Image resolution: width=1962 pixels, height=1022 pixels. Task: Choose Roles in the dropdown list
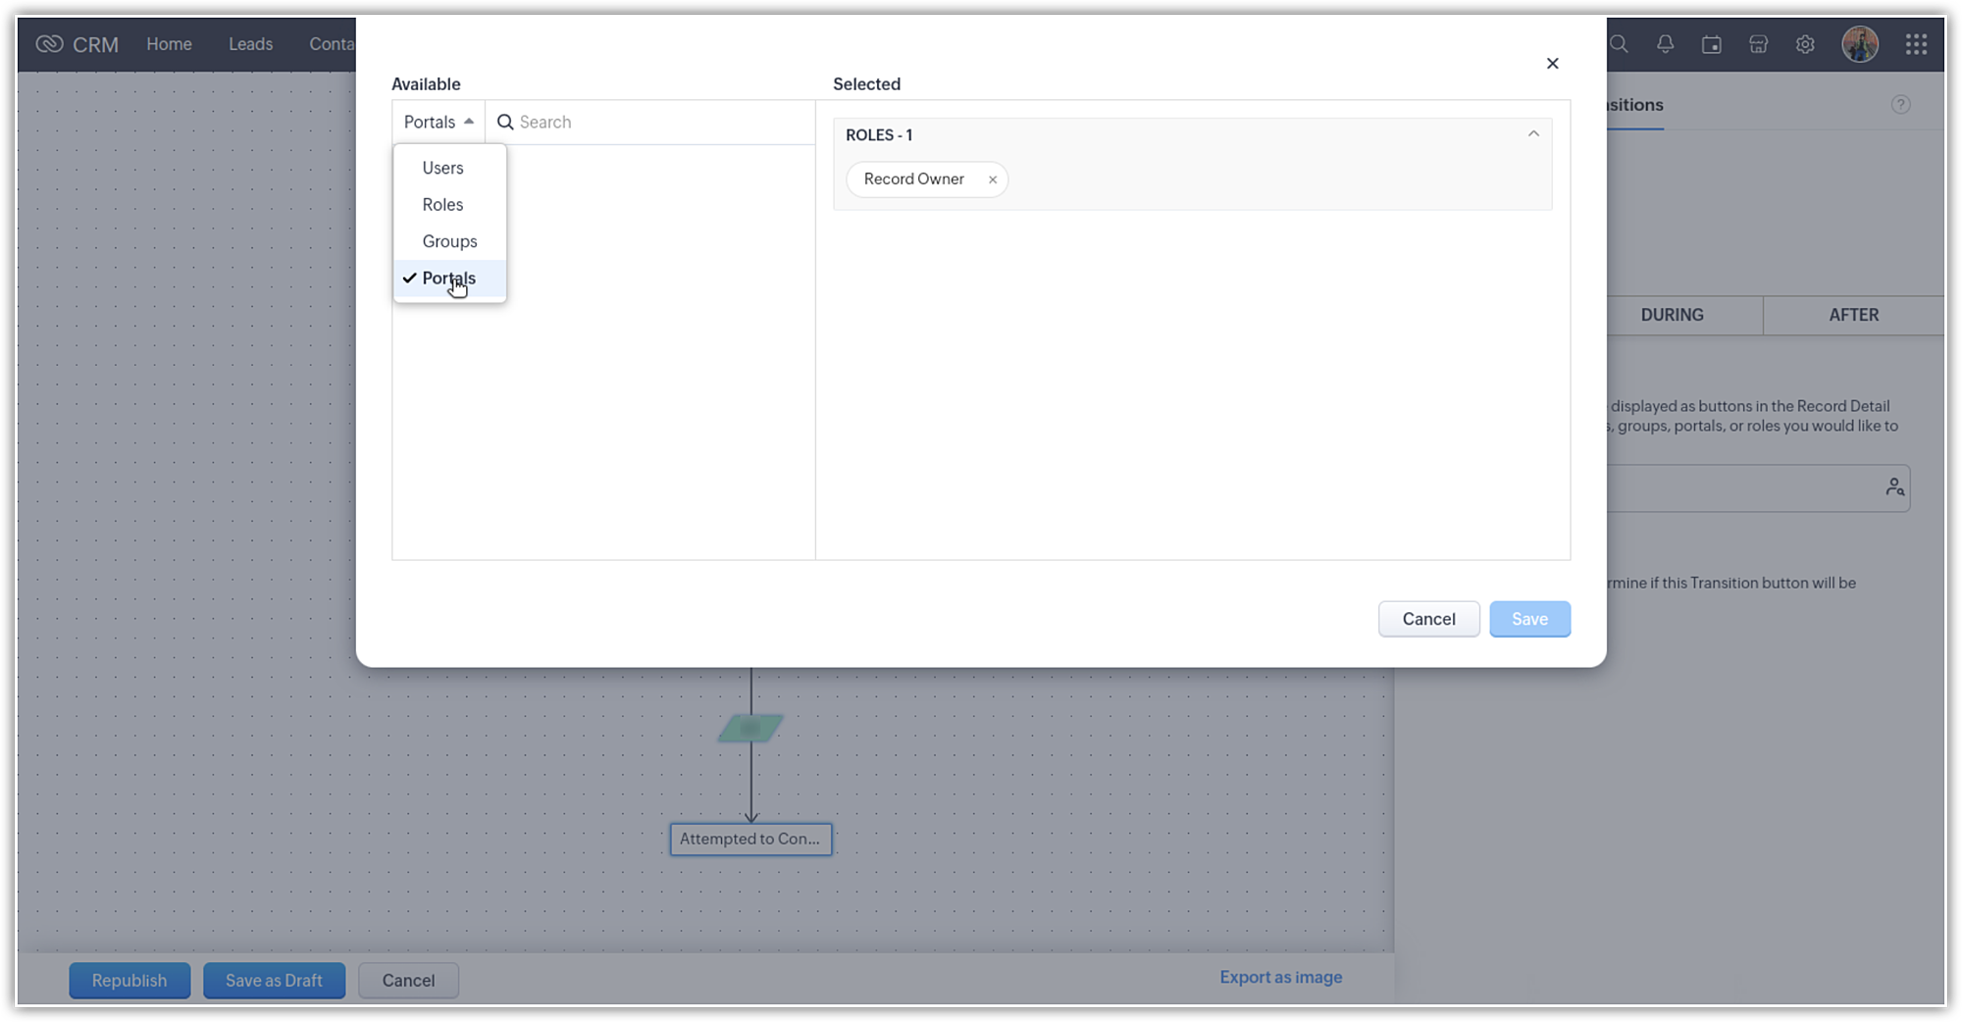click(x=442, y=205)
